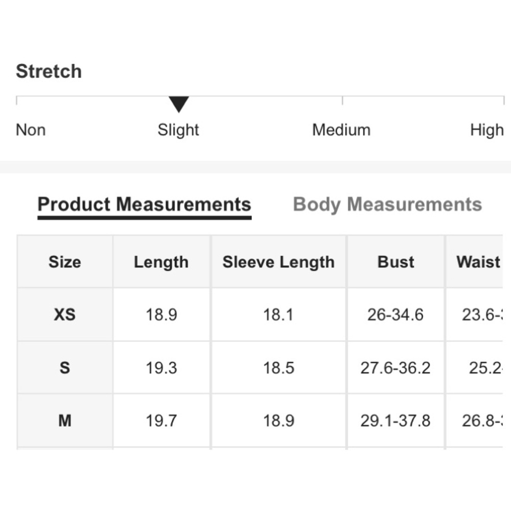Select the Product Measurements tab
Viewport: 511px width, 511px height.
coord(145,205)
